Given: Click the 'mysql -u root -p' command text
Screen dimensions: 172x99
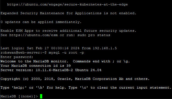Looking at the screenshot, I should click(66, 53).
